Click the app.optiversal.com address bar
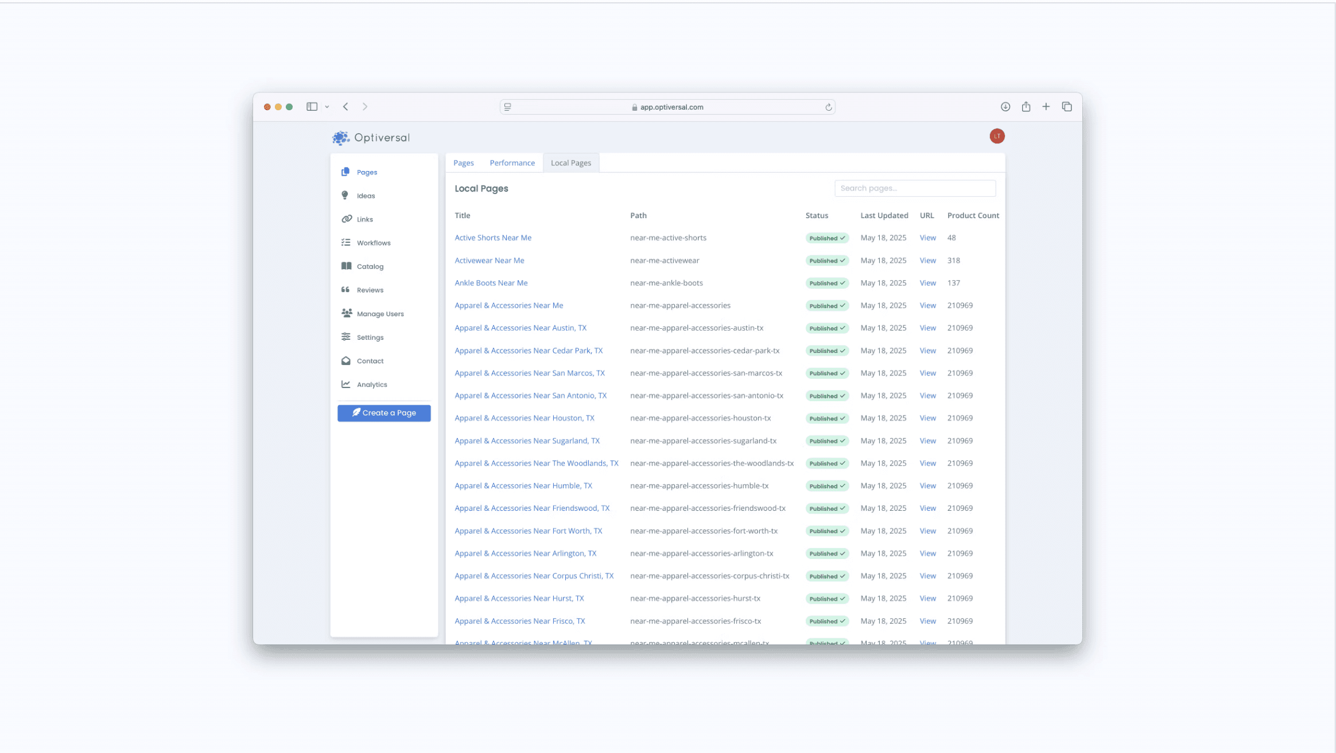The height and width of the screenshot is (753, 1336). tap(667, 107)
